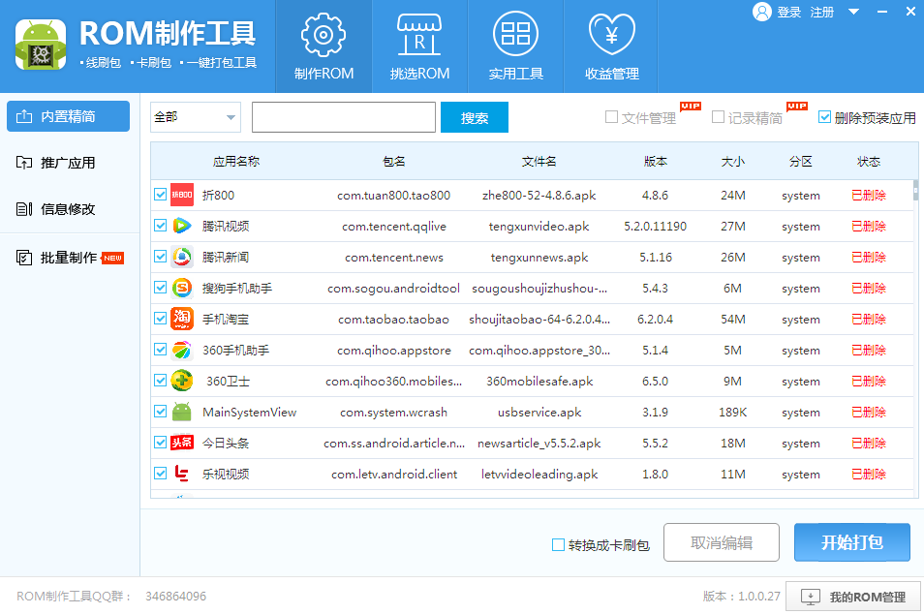This screenshot has width=924, height=614.
Task: Switch to the 内置精简 section
Action: (x=69, y=116)
